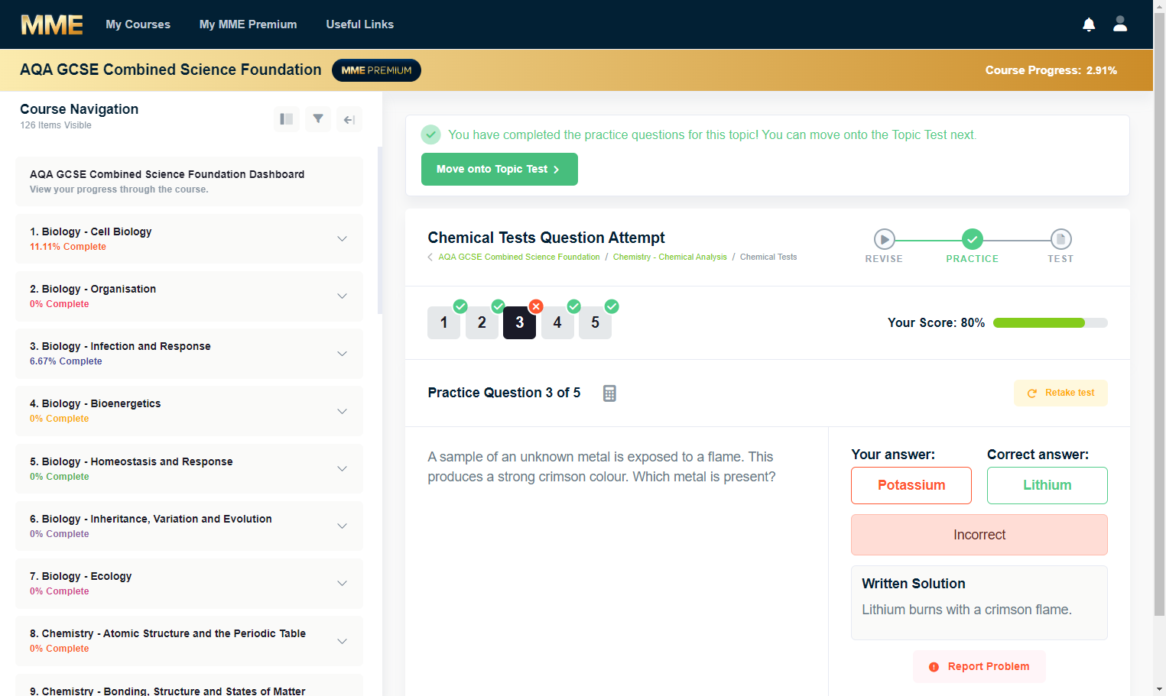Click the '126 Items Visible' text
Image resolution: width=1166 pixels, height=696 pixels.
click(x=56, y=125)
